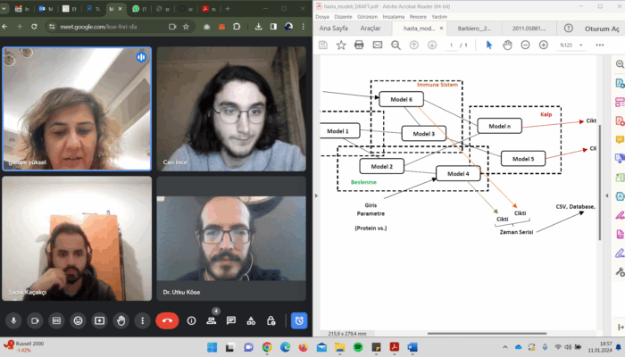
Task: Select the hand pan tool in Acrobat
Action: (505, 45)
